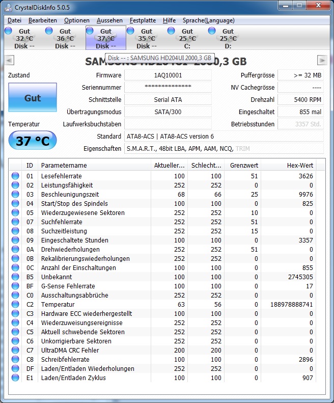Click the 3357 Std. Betriebsstunden field
This screenshot has height=403, width=334.
coord(300,124)
